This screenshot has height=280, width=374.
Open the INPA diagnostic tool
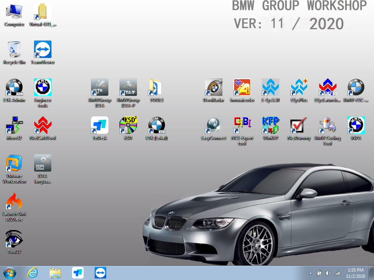click(355, 129)
